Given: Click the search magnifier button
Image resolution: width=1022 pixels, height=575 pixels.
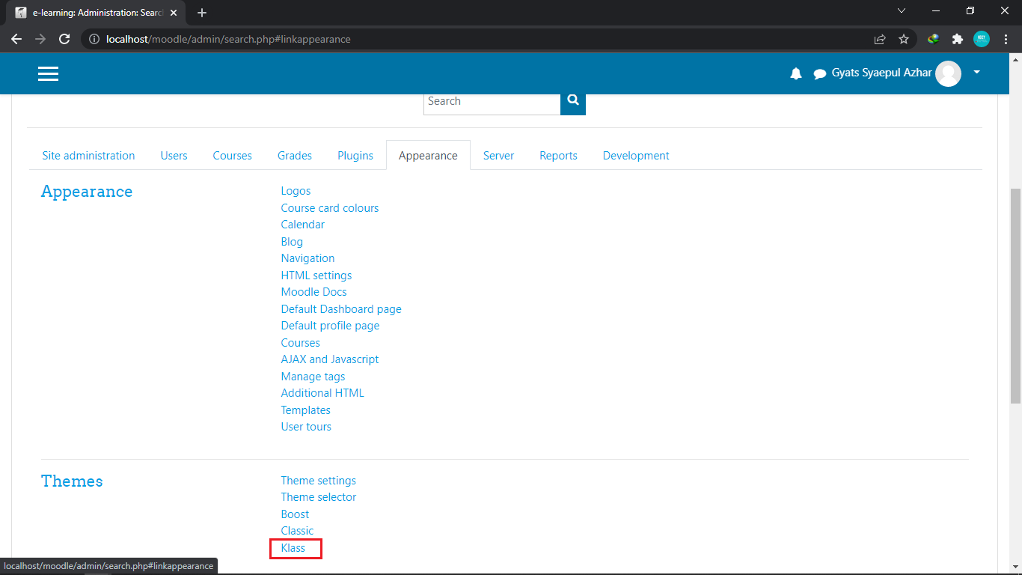Looking at the screenshot, I should 573,100.
